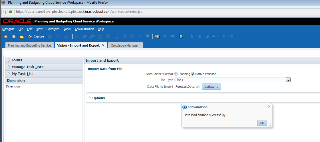Click the greyed-out Refresh arrows icon
Screen dimensions: 320x142
tap(58, 37)
